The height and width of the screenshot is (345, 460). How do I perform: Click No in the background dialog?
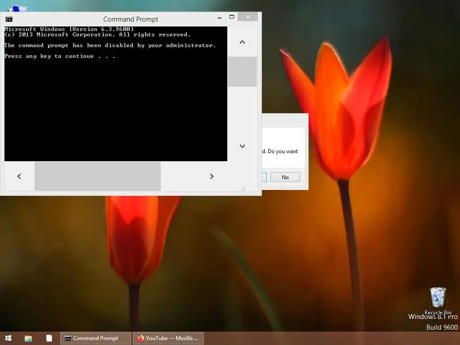[x=285, y=177]
